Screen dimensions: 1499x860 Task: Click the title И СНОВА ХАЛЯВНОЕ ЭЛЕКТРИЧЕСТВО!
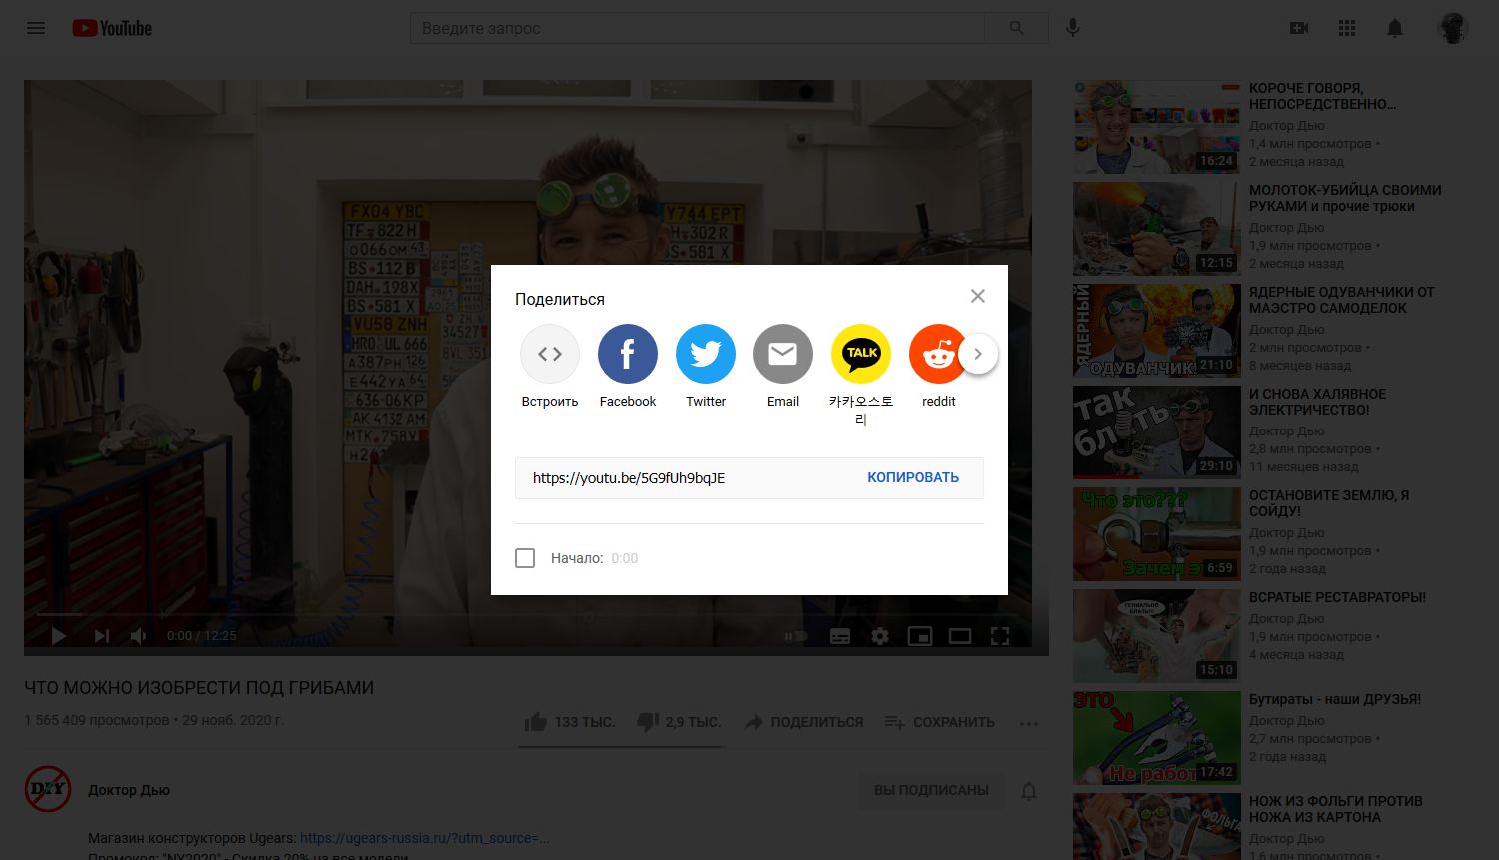1318,402
